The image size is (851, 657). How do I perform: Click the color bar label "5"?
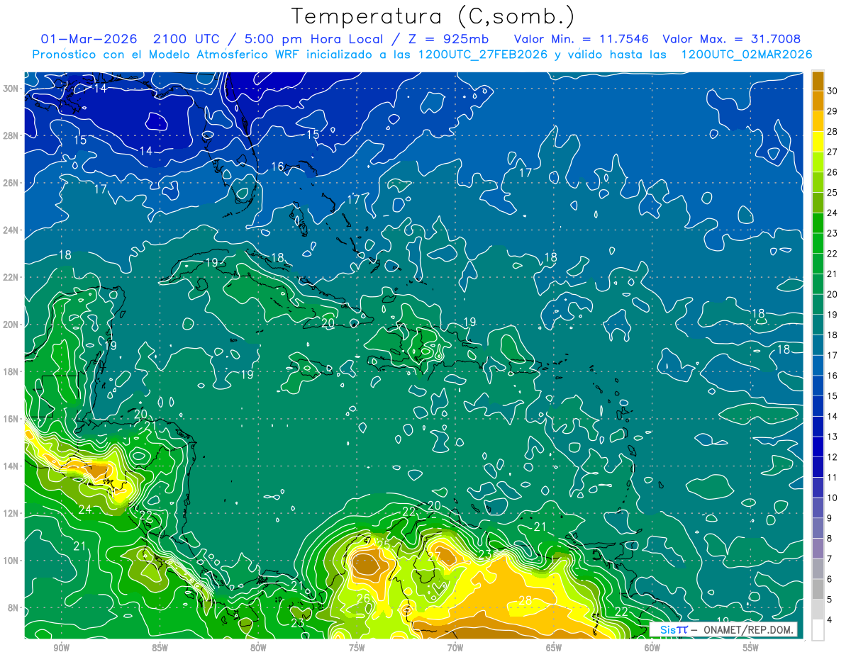tap(830, 600)
